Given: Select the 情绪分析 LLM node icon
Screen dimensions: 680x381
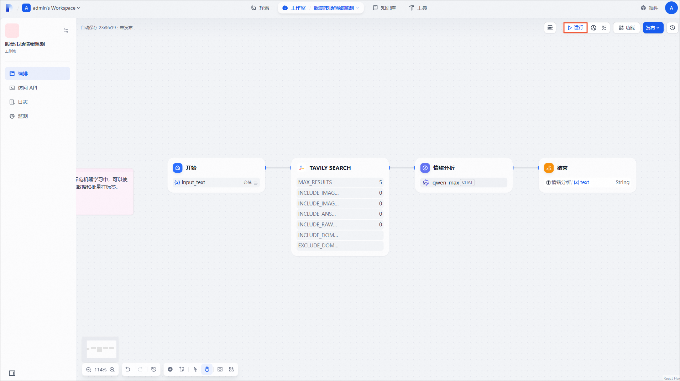Looking at the screenshot, I should tap(425, 168).
